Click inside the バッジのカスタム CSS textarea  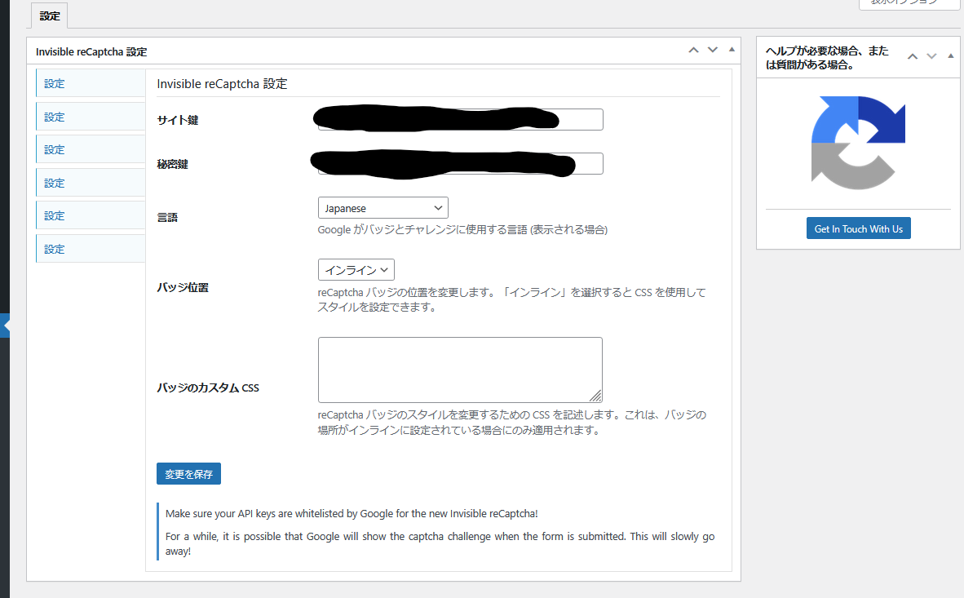pos(459,370)
